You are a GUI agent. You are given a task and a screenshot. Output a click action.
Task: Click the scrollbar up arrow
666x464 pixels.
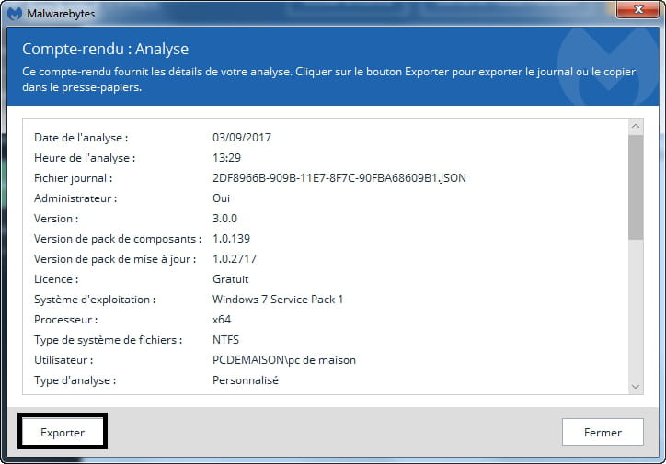(x=636, y=126)
